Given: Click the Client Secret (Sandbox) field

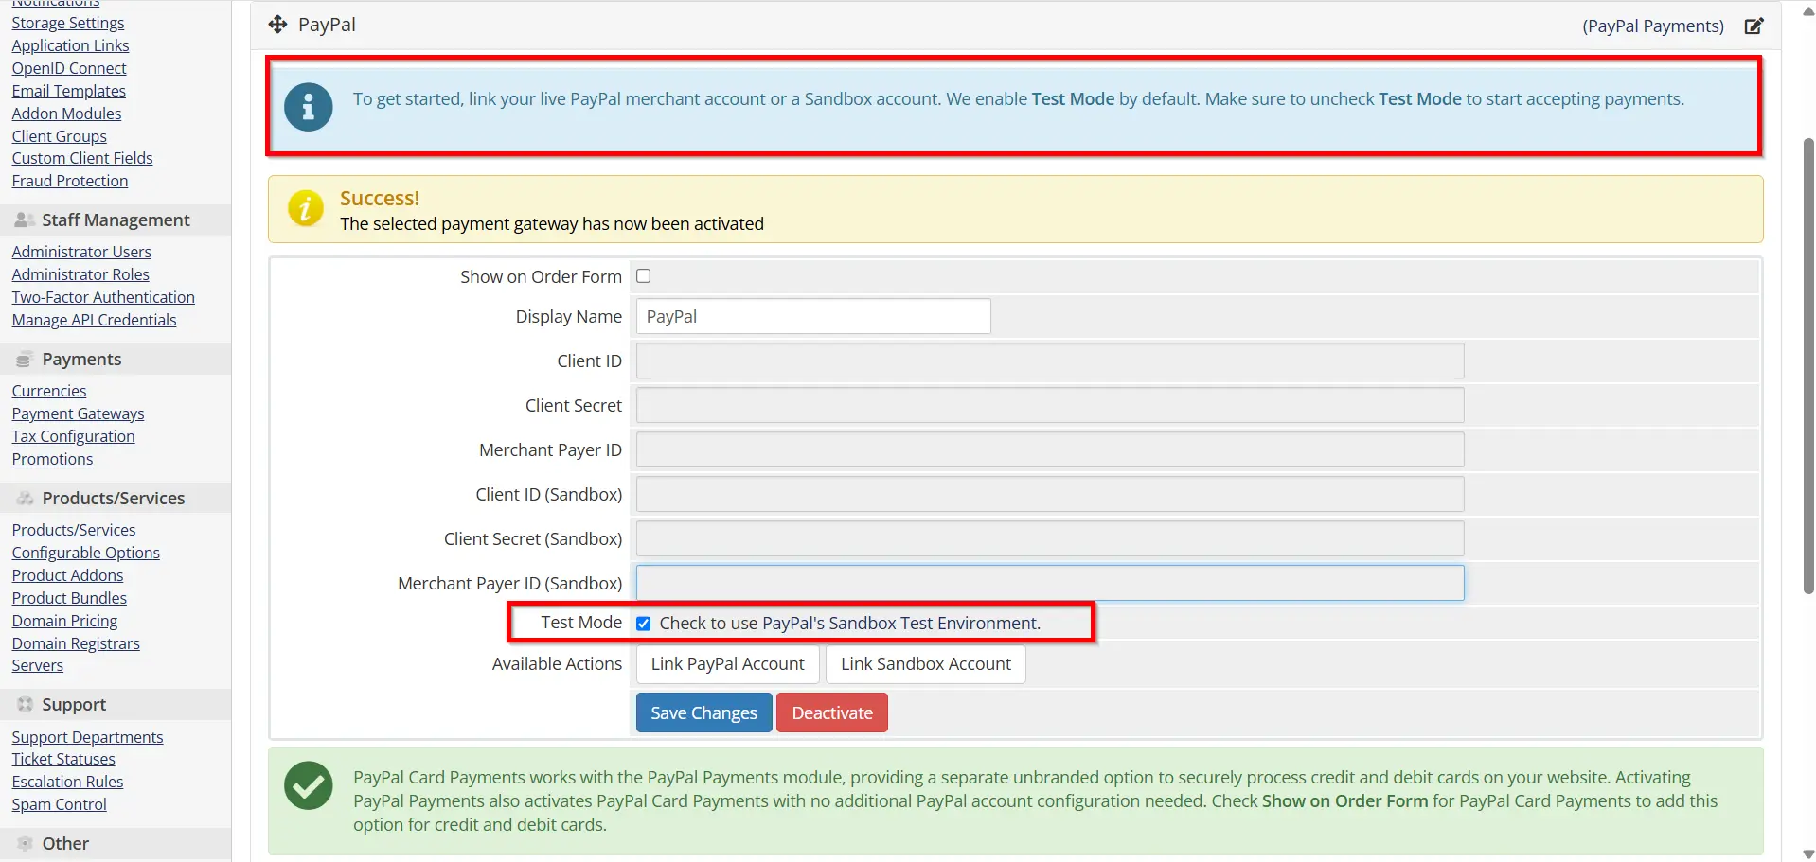Looking at the screenshot, I should [x=1050, y=539].
